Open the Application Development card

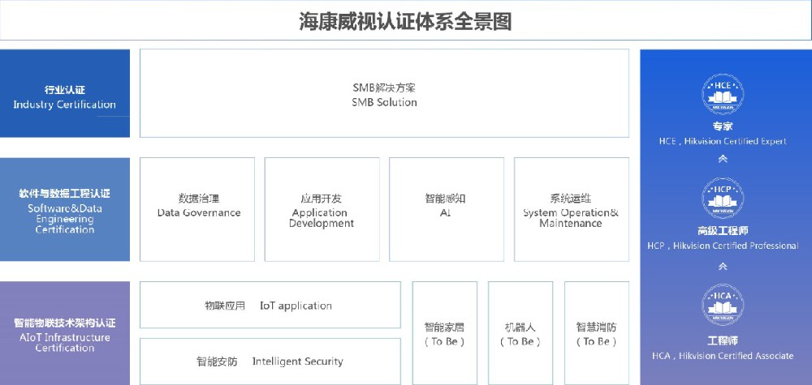(x=322, y=209)
